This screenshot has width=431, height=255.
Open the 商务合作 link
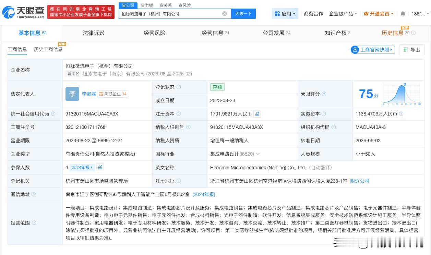[x=313, y=14]
